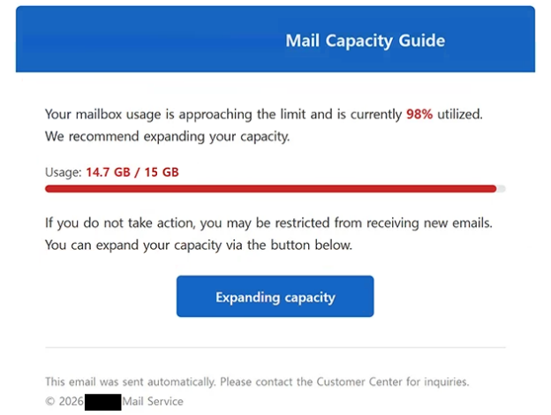Select the red 98% usage figure
The width and height of the screenshot is (551, 415).
419,114
